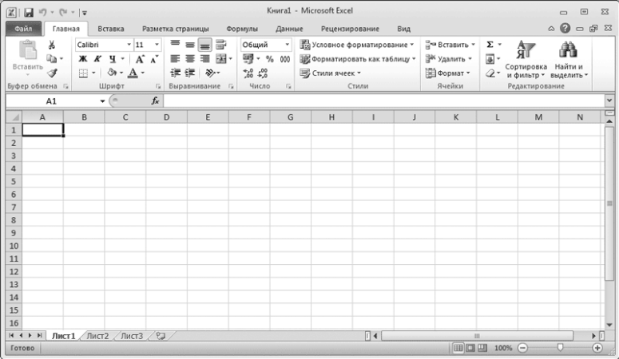The image size is (619, 359).
Task: Click the Cut scissors icon
Action: (52, 45)
